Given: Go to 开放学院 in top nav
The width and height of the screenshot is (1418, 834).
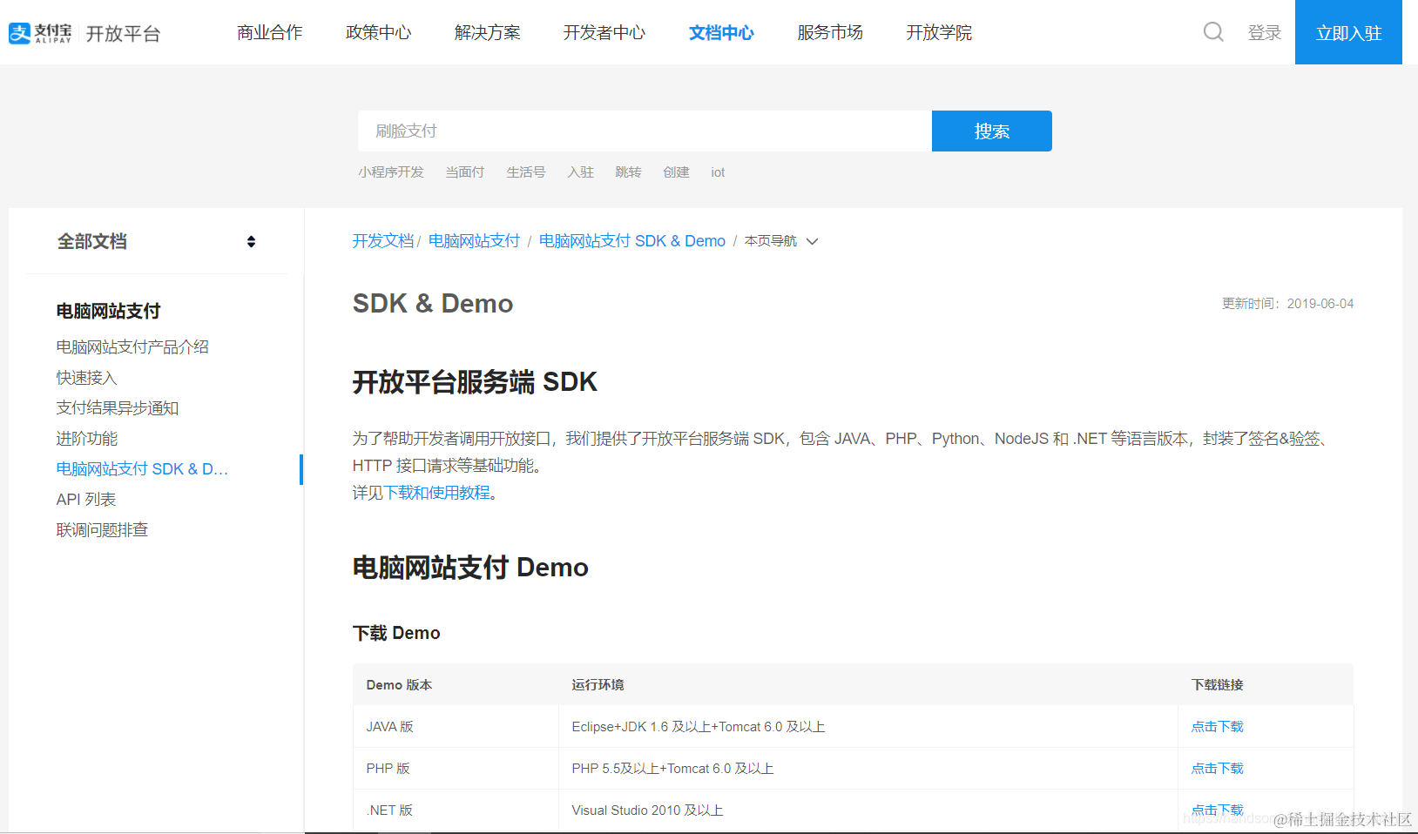Looking at the screenshot, I should point(939,32).
